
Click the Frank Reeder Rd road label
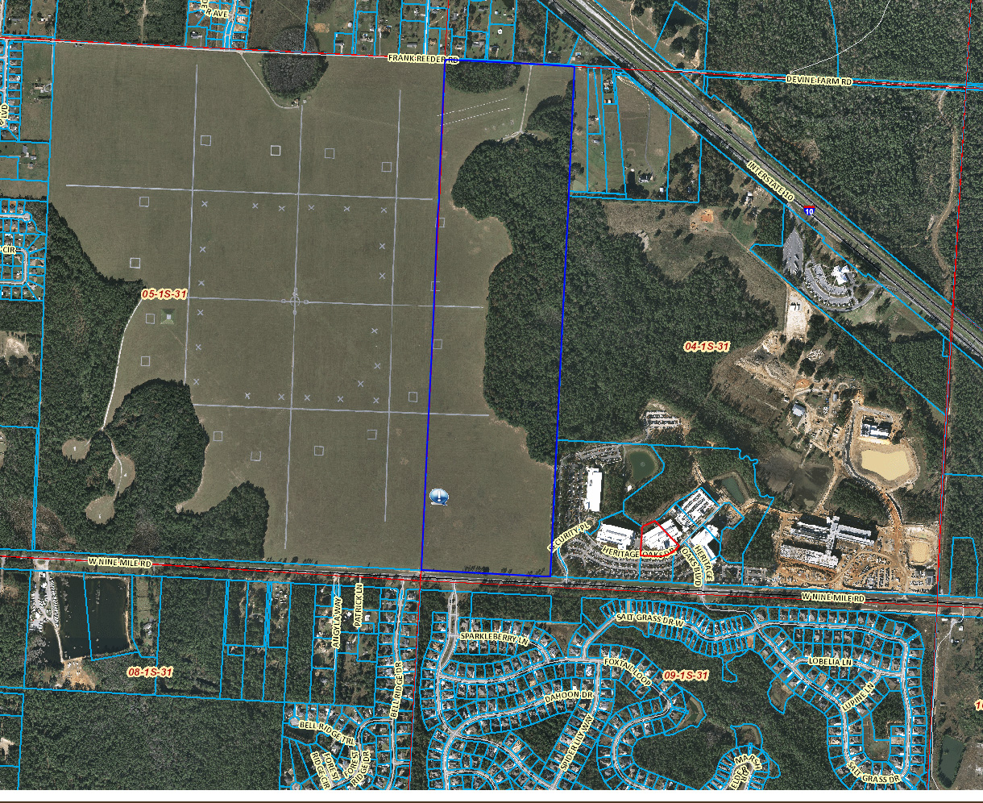(422, 59)
